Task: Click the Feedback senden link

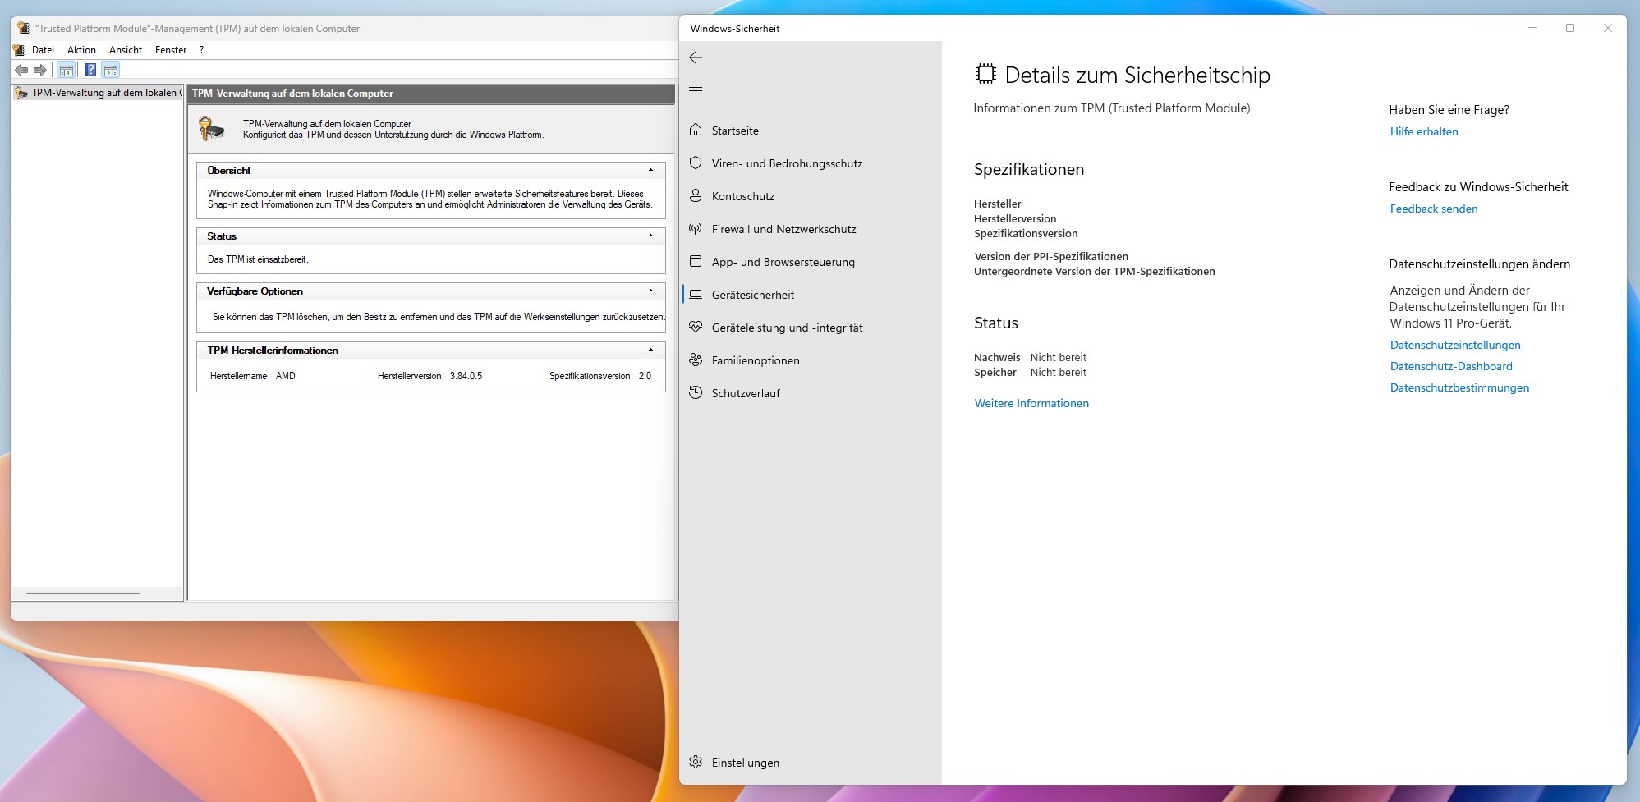Action: pos(1434,209)
